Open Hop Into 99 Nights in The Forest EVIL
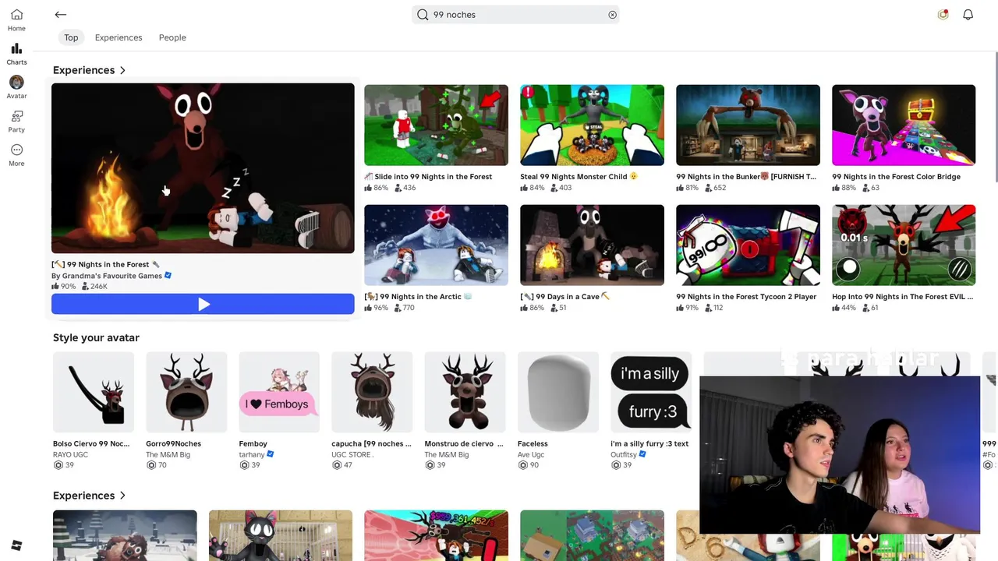Image resolution: width=998 pixels, height=561 pixels. pos(904,245)
